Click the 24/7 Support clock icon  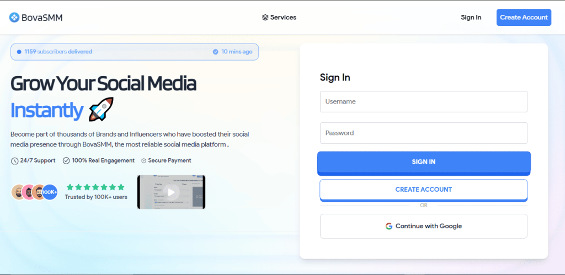(14, 161)
